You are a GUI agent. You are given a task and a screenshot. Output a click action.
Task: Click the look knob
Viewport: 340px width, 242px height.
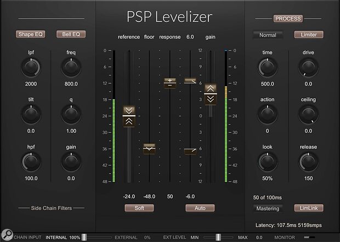tap(268, 162)
